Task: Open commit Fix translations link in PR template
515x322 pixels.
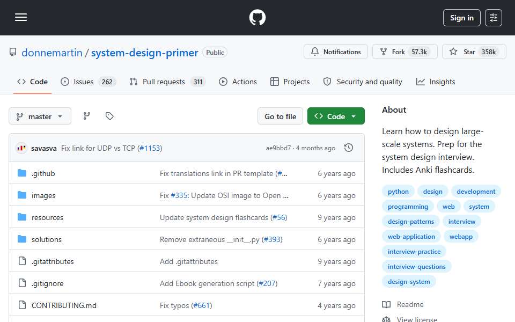Action: [216, 173]
